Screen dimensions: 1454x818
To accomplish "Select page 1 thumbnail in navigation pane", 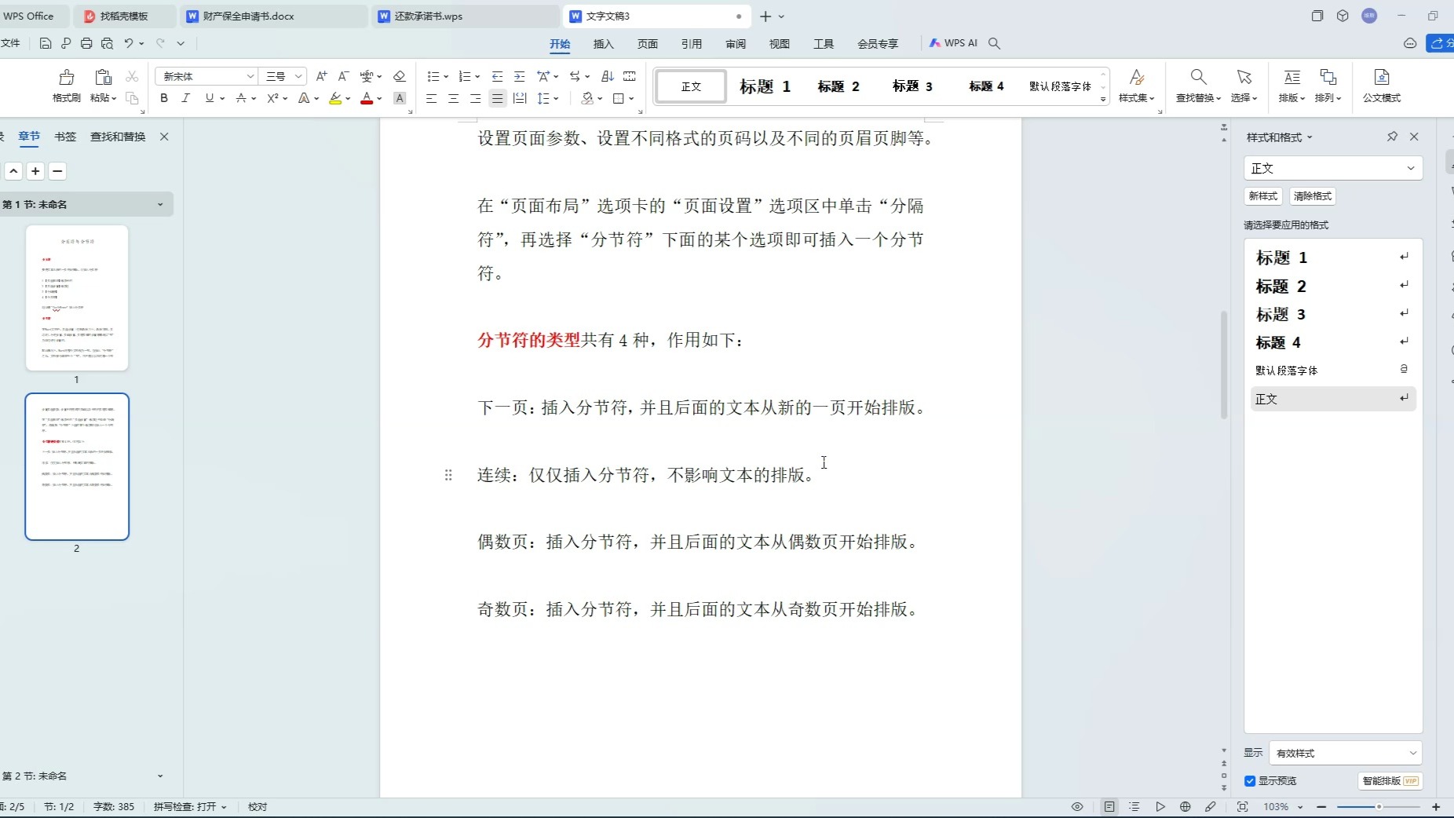I will pos(77,298).
